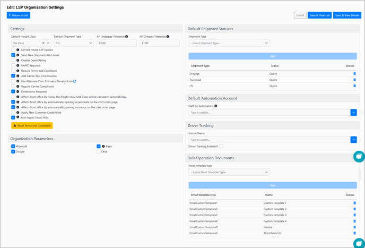The image size is (365, 248).
Task: Delete the Truckload shipment status row
Action: click(x=354, y=80)
